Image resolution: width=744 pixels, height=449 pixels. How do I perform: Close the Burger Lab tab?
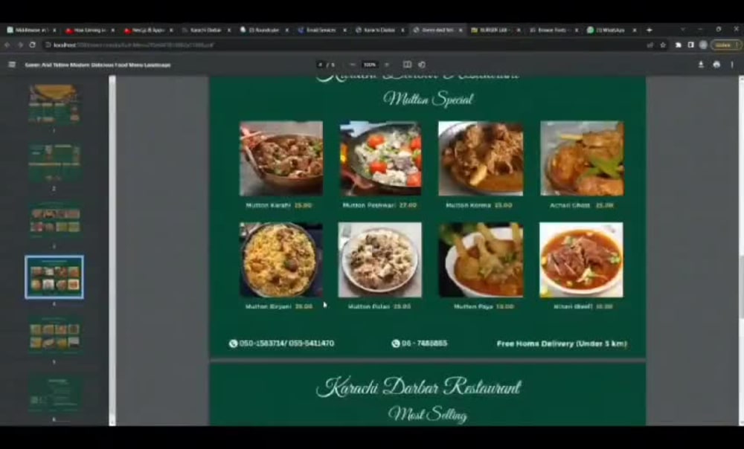click(518, 30)
